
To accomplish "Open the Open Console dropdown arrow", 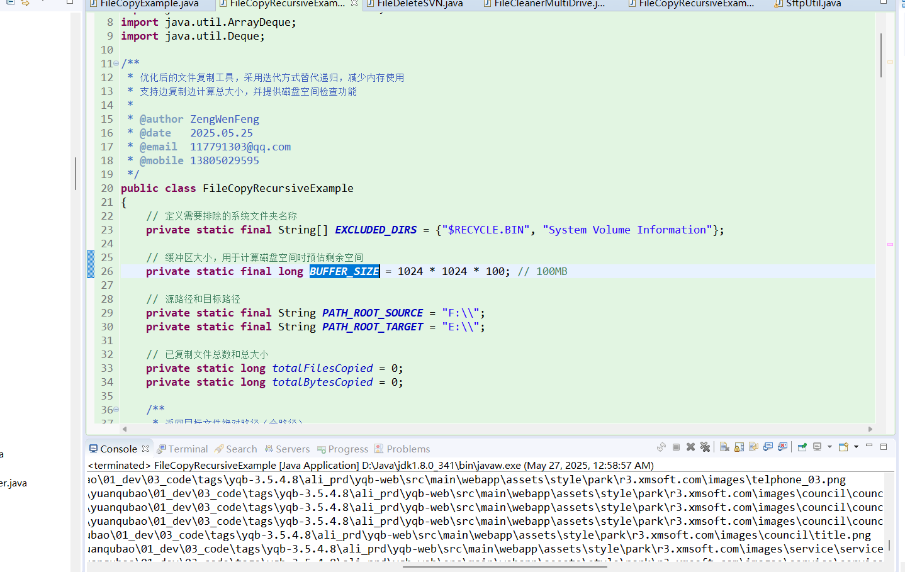I will click(856, 447).
